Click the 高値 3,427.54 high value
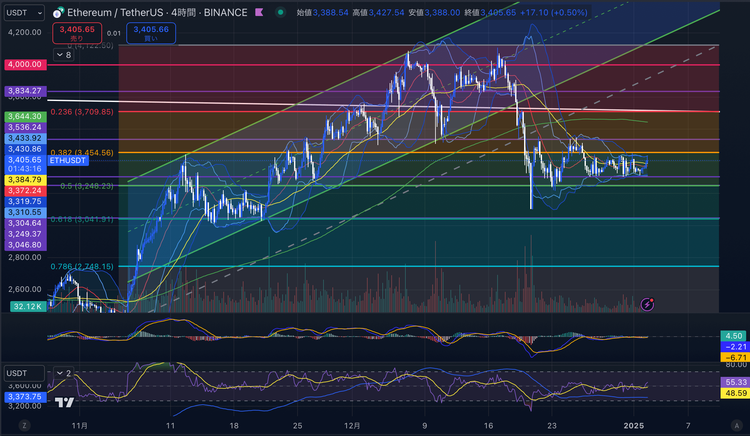The height and width of the screenshot is (436, 750). click(x=387, y=12)
